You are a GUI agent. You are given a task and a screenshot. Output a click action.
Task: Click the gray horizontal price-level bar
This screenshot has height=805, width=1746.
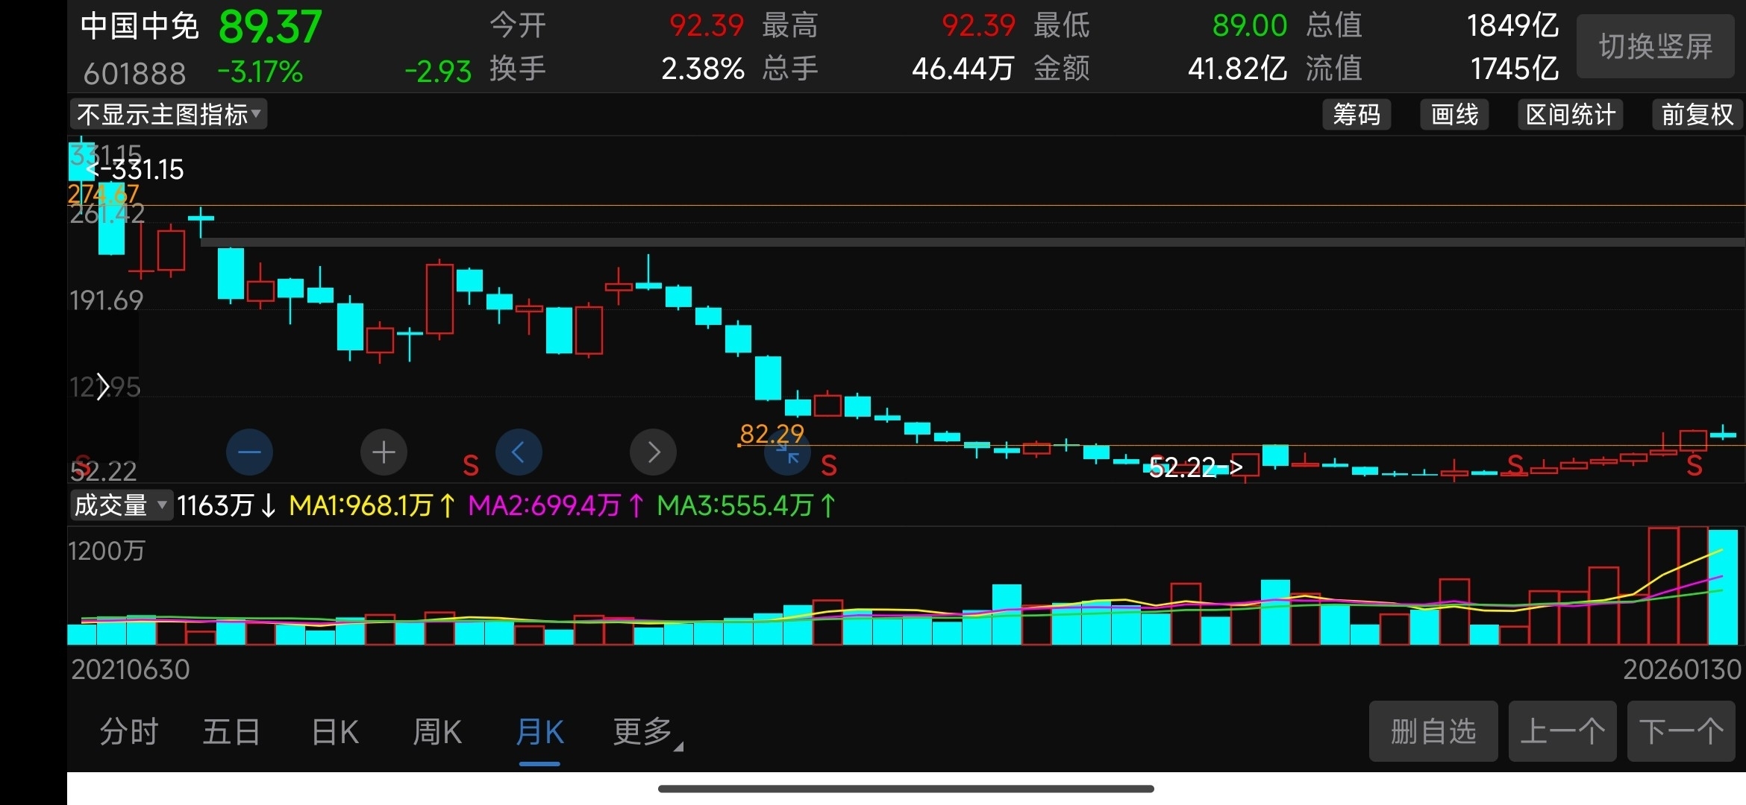click(970, 242)
